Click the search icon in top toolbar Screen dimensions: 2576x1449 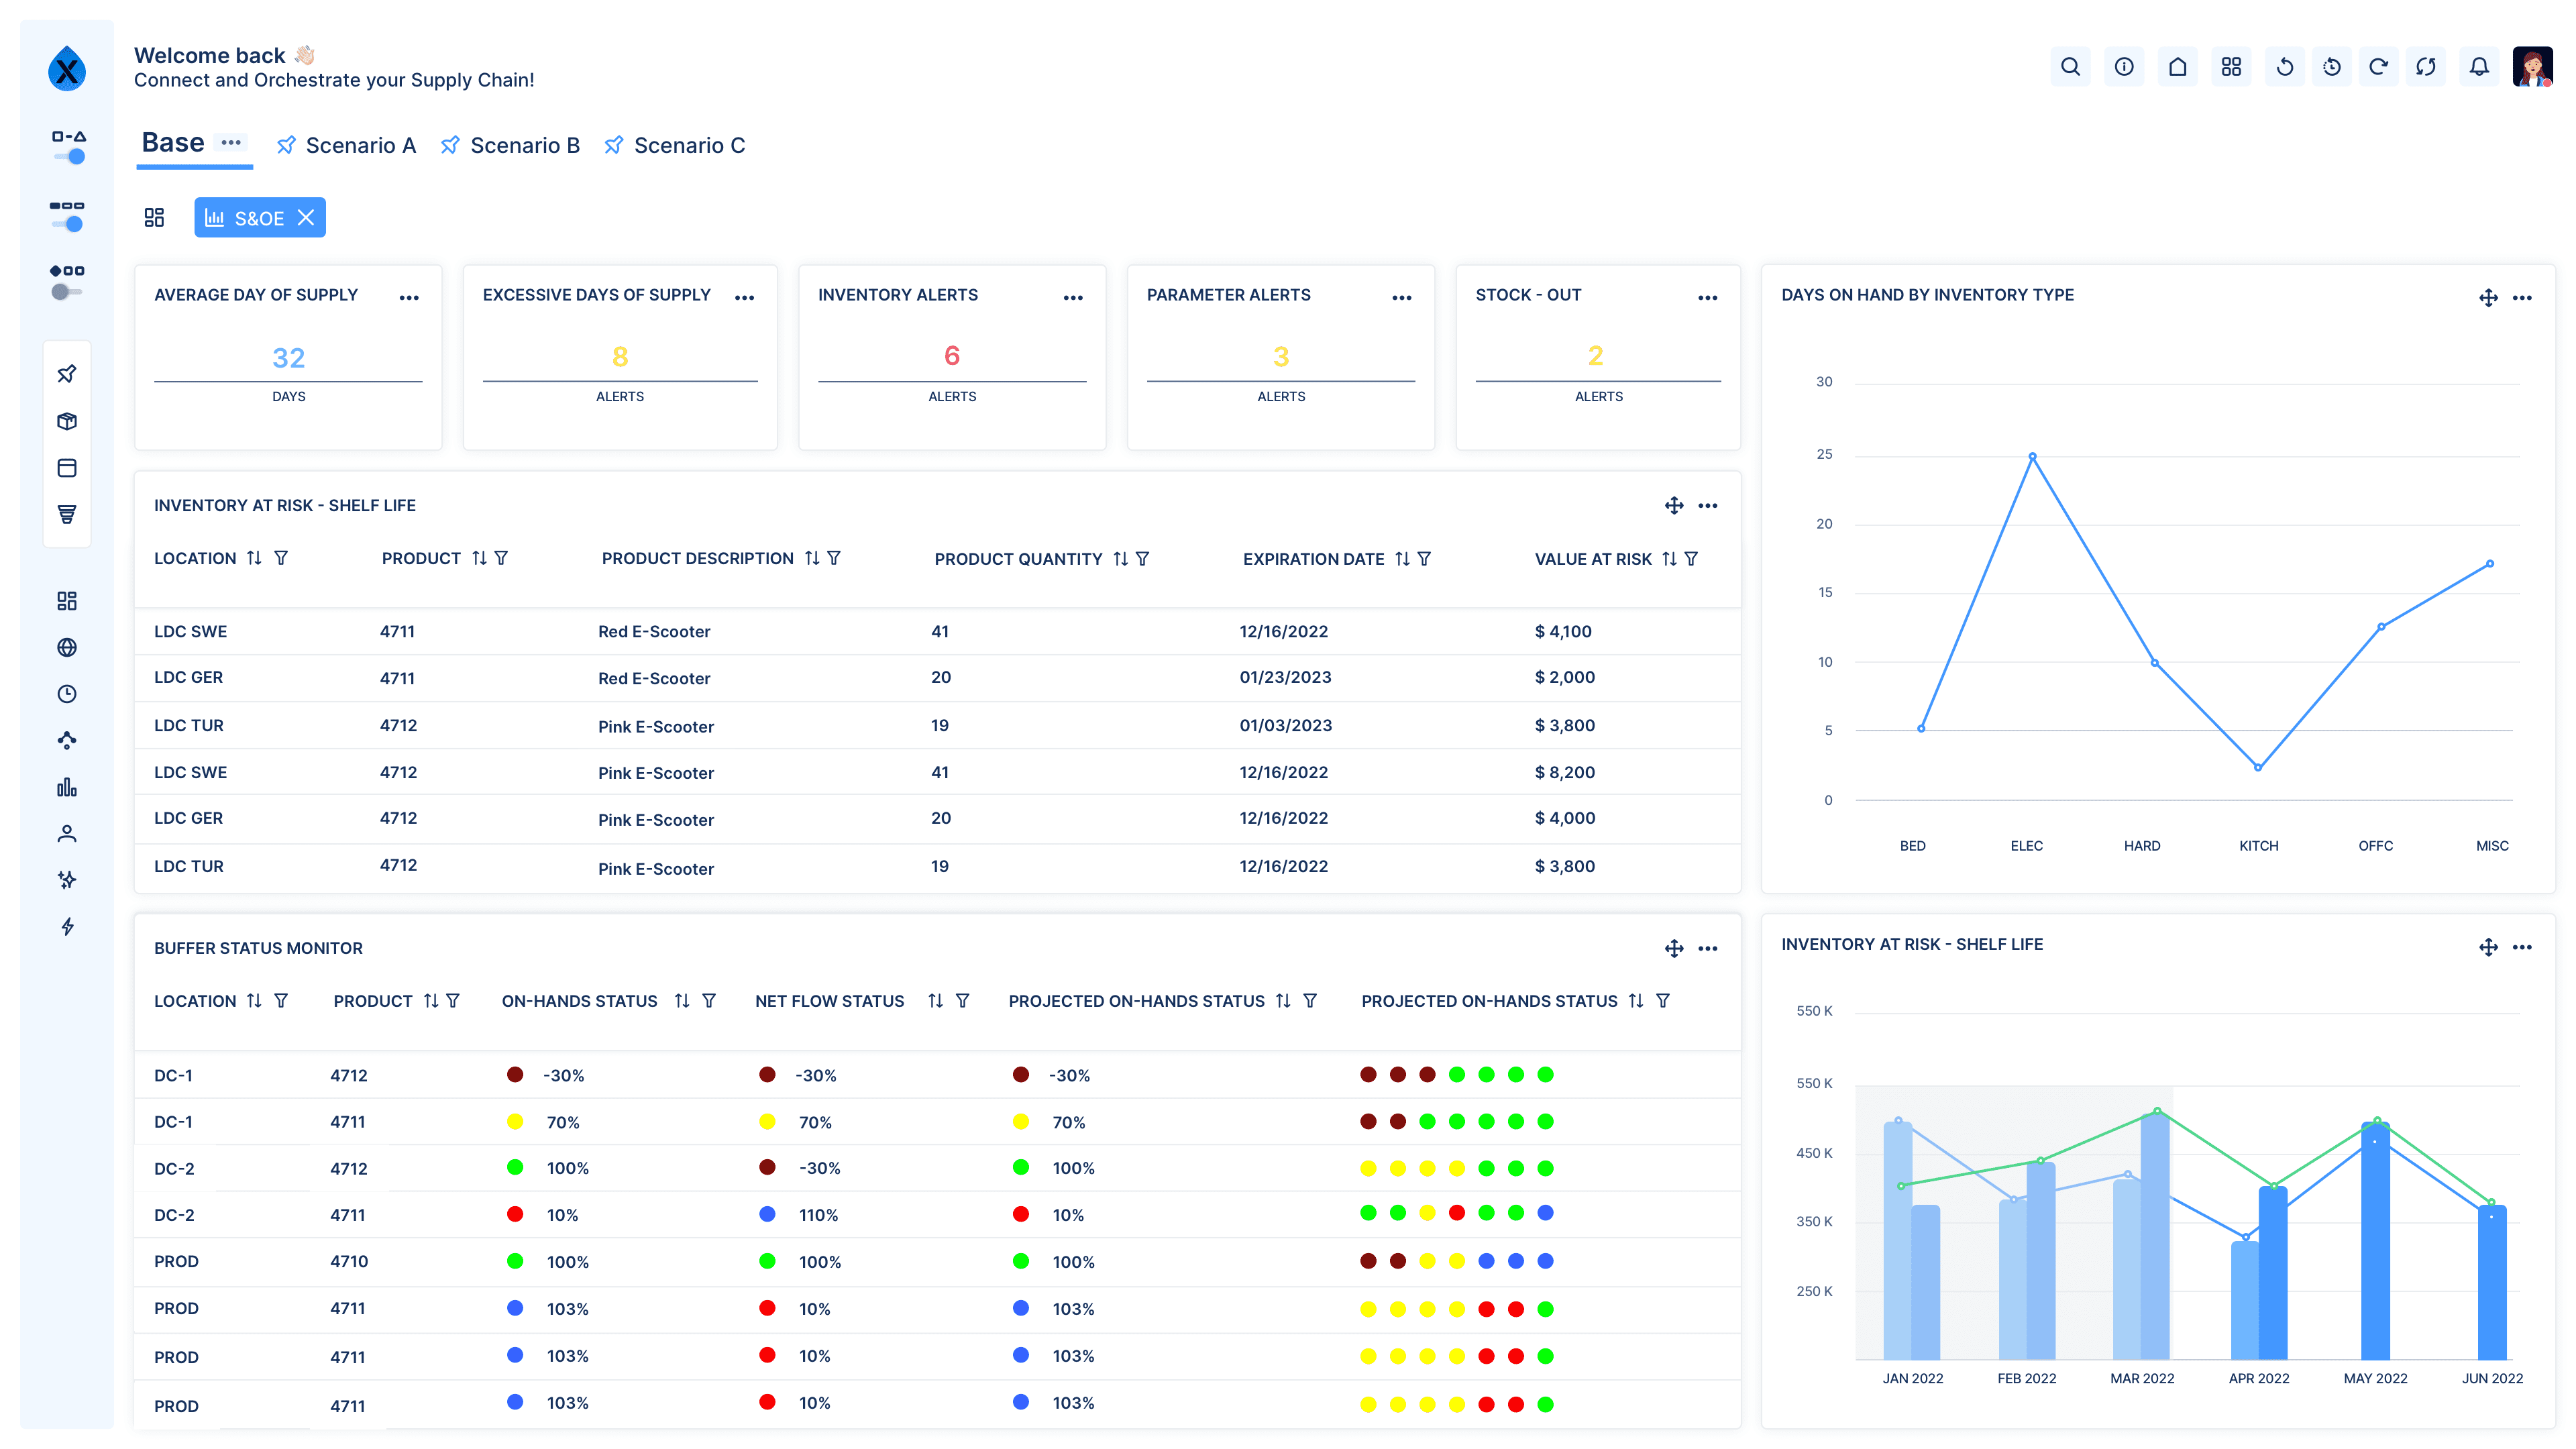(2070, 67)
